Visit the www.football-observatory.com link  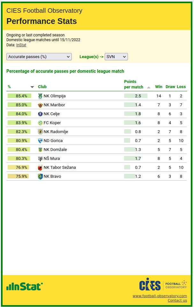(160, 296)
